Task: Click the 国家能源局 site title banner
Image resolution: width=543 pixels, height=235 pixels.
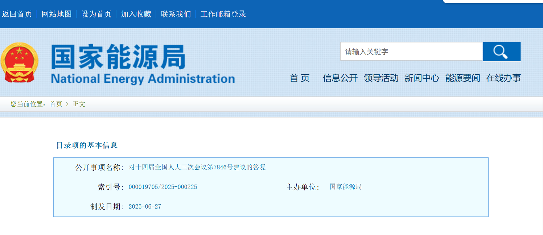Action: click(x=143, y=64)
